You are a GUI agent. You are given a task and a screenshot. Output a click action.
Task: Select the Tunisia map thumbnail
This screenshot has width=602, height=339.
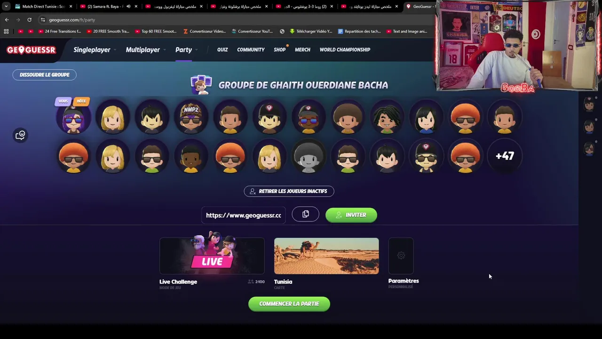(326, 256)
